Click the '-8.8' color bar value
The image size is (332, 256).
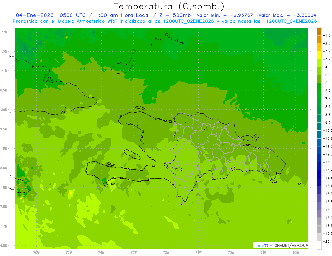[x=327, y=115]
